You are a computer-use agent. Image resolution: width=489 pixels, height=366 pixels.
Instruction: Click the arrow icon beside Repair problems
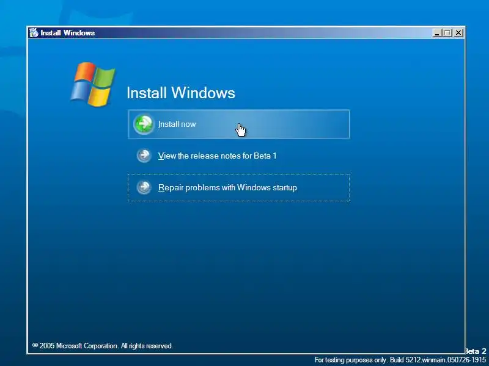coord(144,187)
